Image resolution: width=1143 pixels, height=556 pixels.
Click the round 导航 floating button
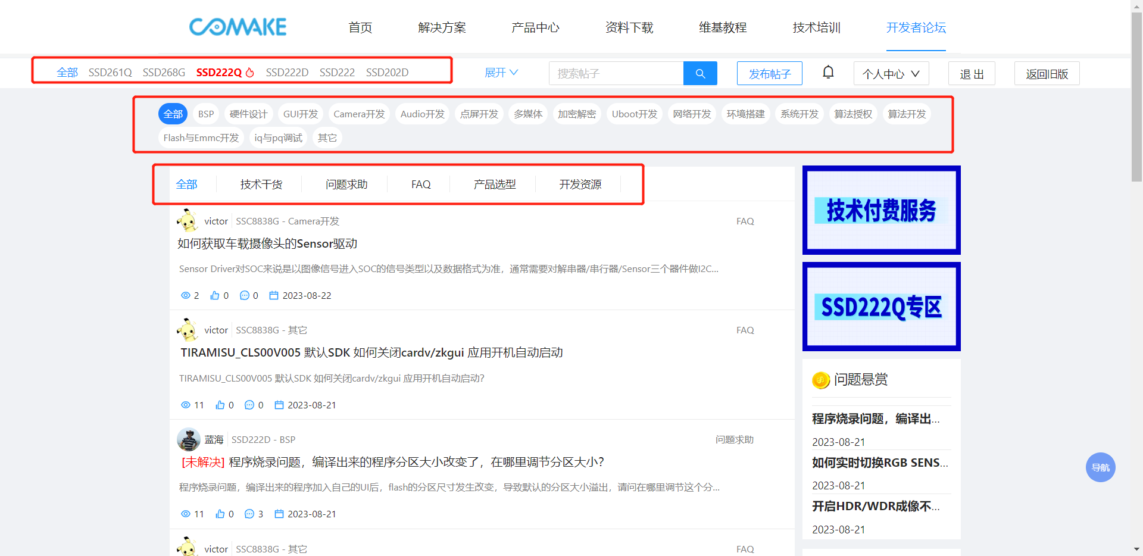pos(1100,467)
